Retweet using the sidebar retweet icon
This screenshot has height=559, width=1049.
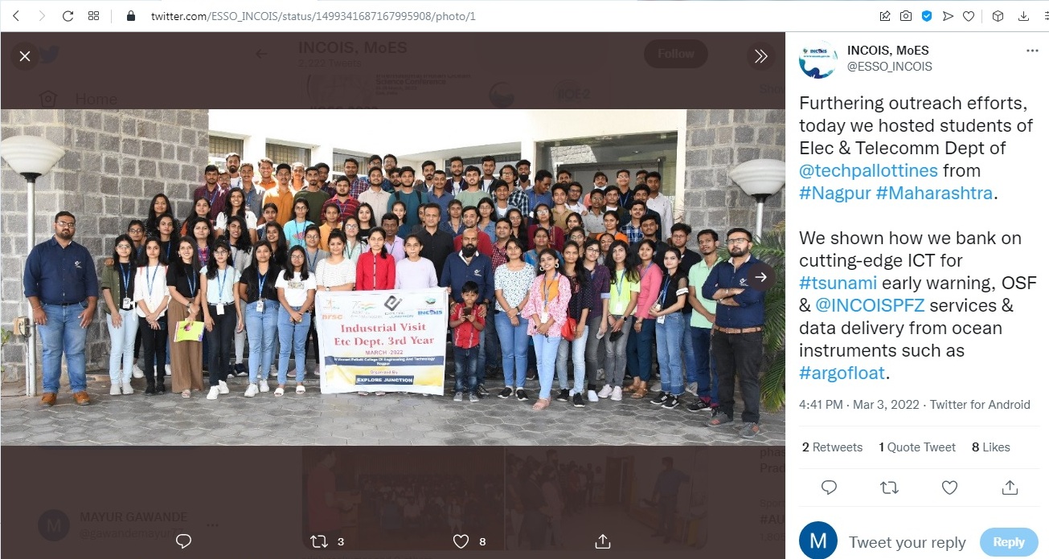(x=890, y=488)
